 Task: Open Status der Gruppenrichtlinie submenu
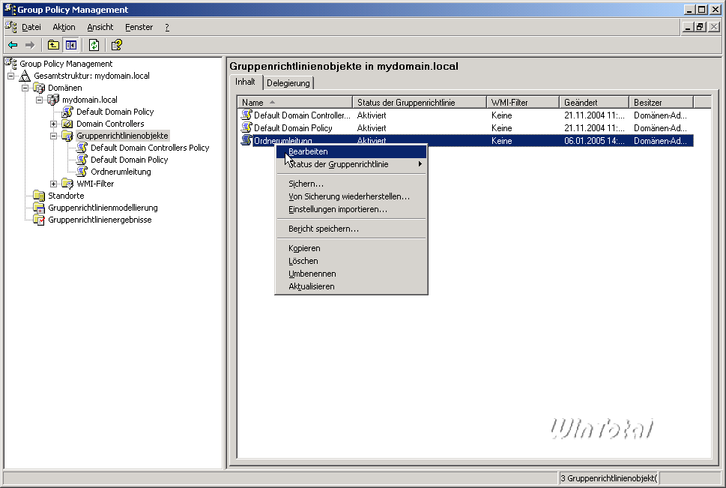point(339,164)
